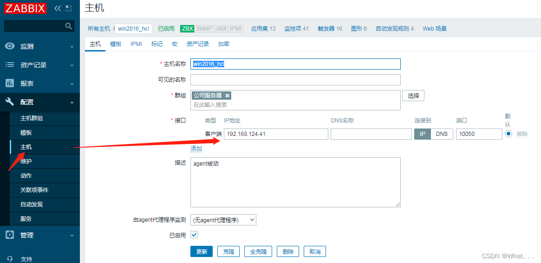
Task: Click the 删除 button
Action: [x=288, y=251]
